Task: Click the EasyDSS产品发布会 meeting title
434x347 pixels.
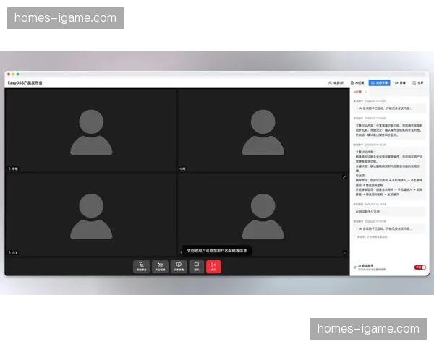Action: coord(27,83)
